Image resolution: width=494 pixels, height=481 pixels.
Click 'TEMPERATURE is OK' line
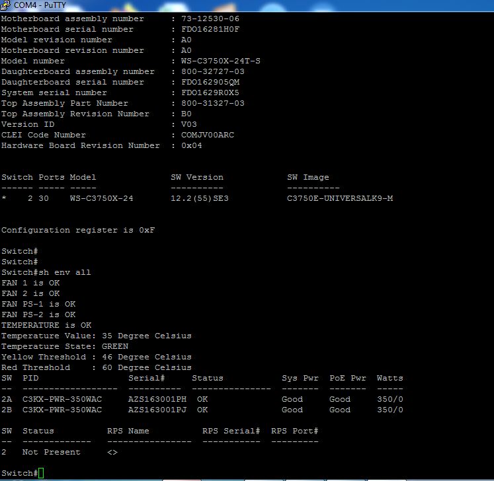tap(46, 325)
